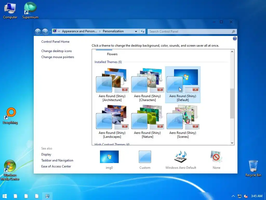
Task: Click the Personalization taskbar window button
Action: 47,196
